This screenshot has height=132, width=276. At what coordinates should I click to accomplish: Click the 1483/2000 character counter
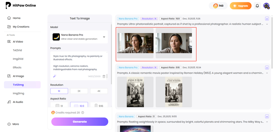94,76
